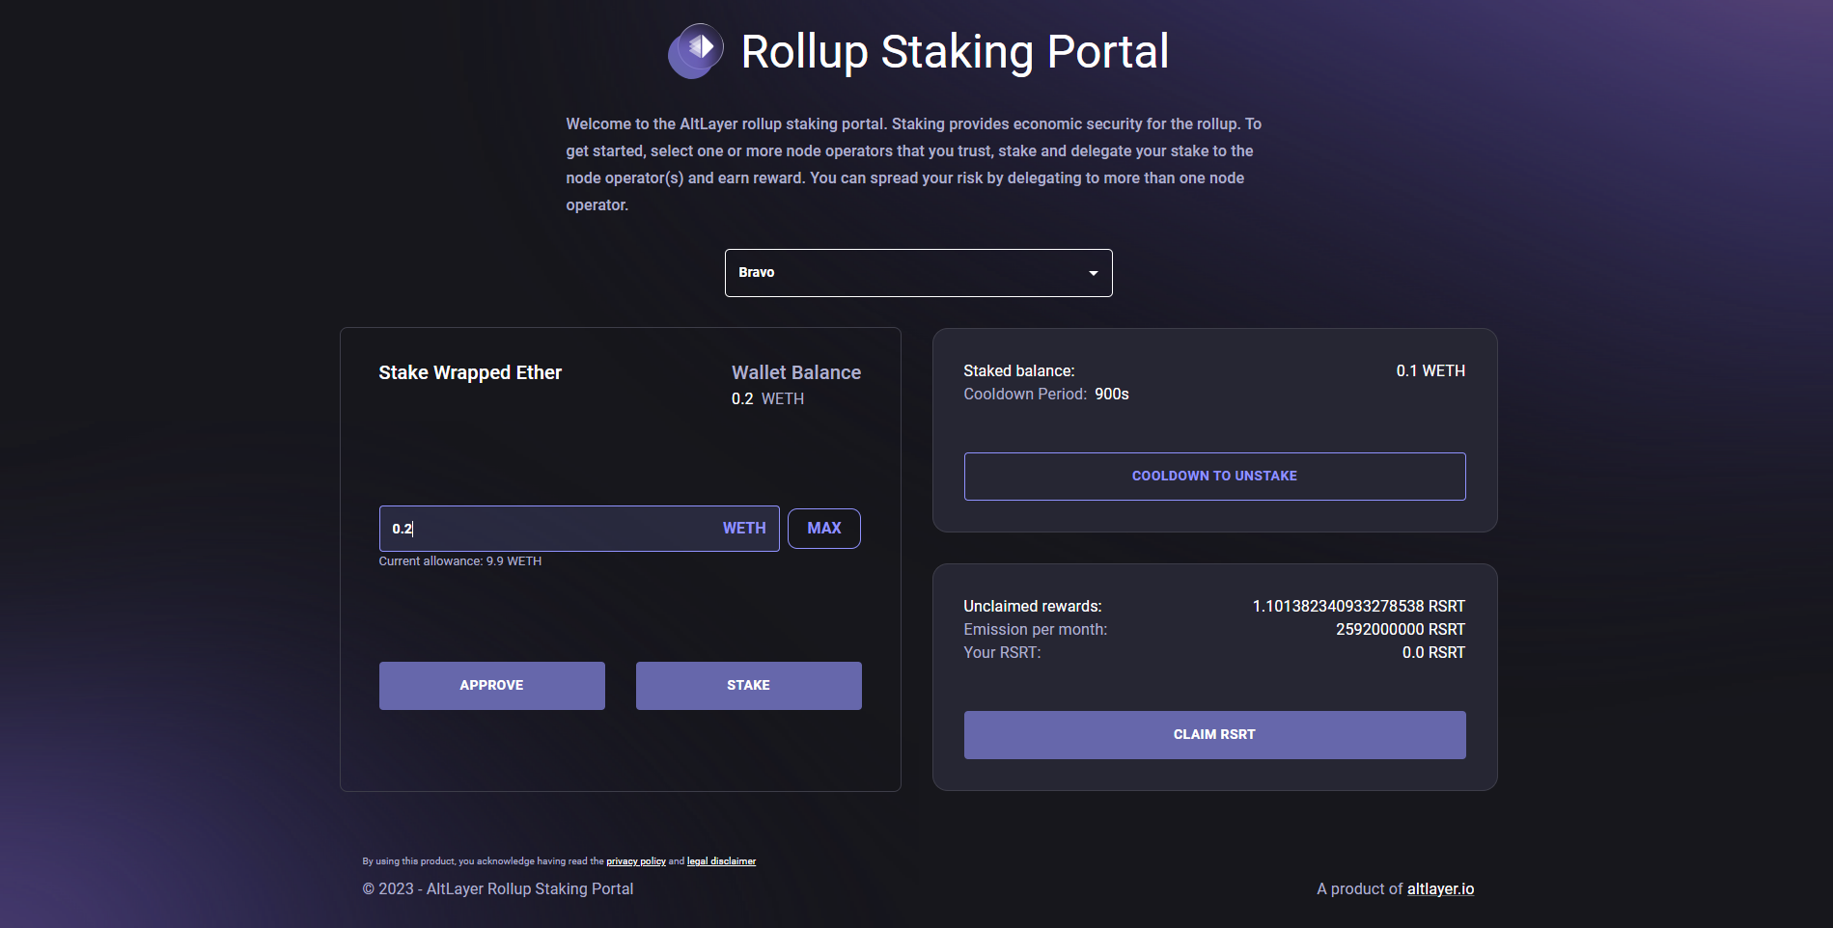Click the Staked balance 0.1 WETH value
Viewport: 1833px width, 928px height.
pyautogui.click(x=1430, y=371)
